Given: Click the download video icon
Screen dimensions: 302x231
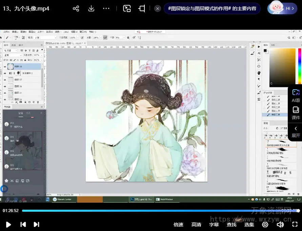Looking at the screenshot, I should click(91, 8).
